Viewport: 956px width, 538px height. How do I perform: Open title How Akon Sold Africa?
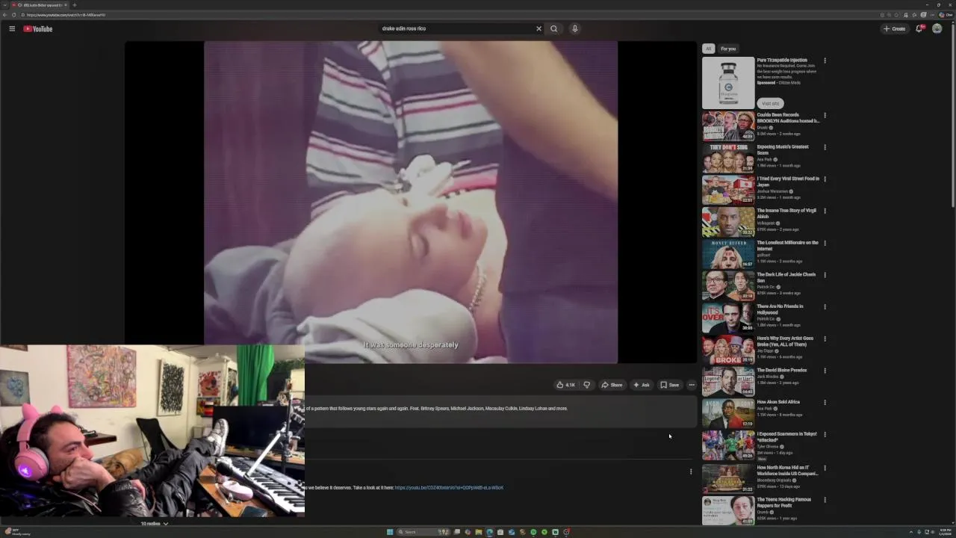click(778, 402)
